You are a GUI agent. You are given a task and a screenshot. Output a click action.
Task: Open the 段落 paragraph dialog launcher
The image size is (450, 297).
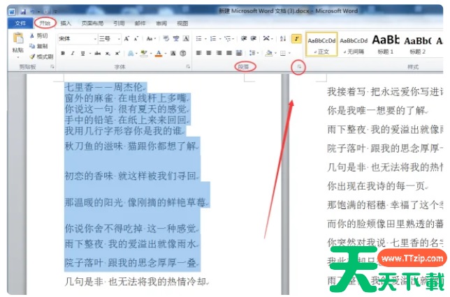click(299, 67)
